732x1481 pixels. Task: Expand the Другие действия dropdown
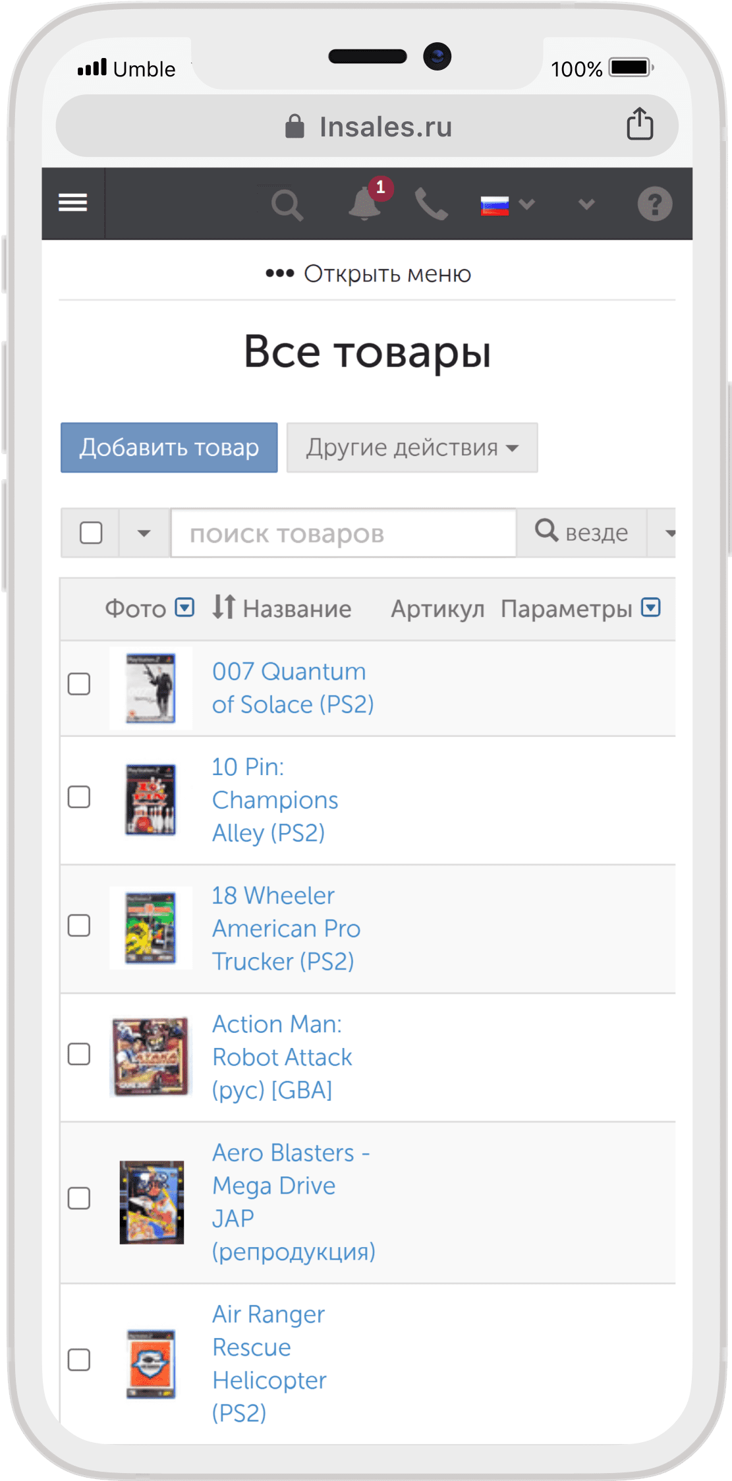[412, 448]
